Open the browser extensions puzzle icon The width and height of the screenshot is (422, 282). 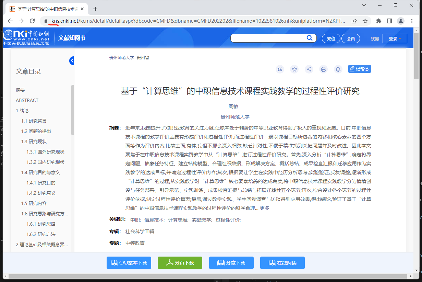(378, 21)
